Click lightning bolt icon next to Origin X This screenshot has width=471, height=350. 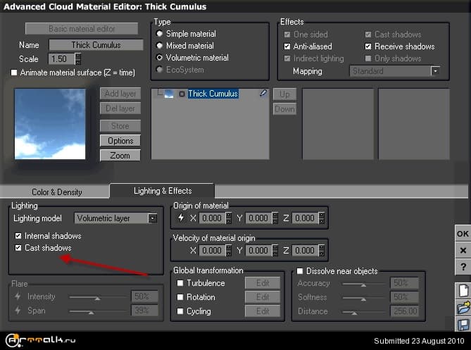coord(180,218)
